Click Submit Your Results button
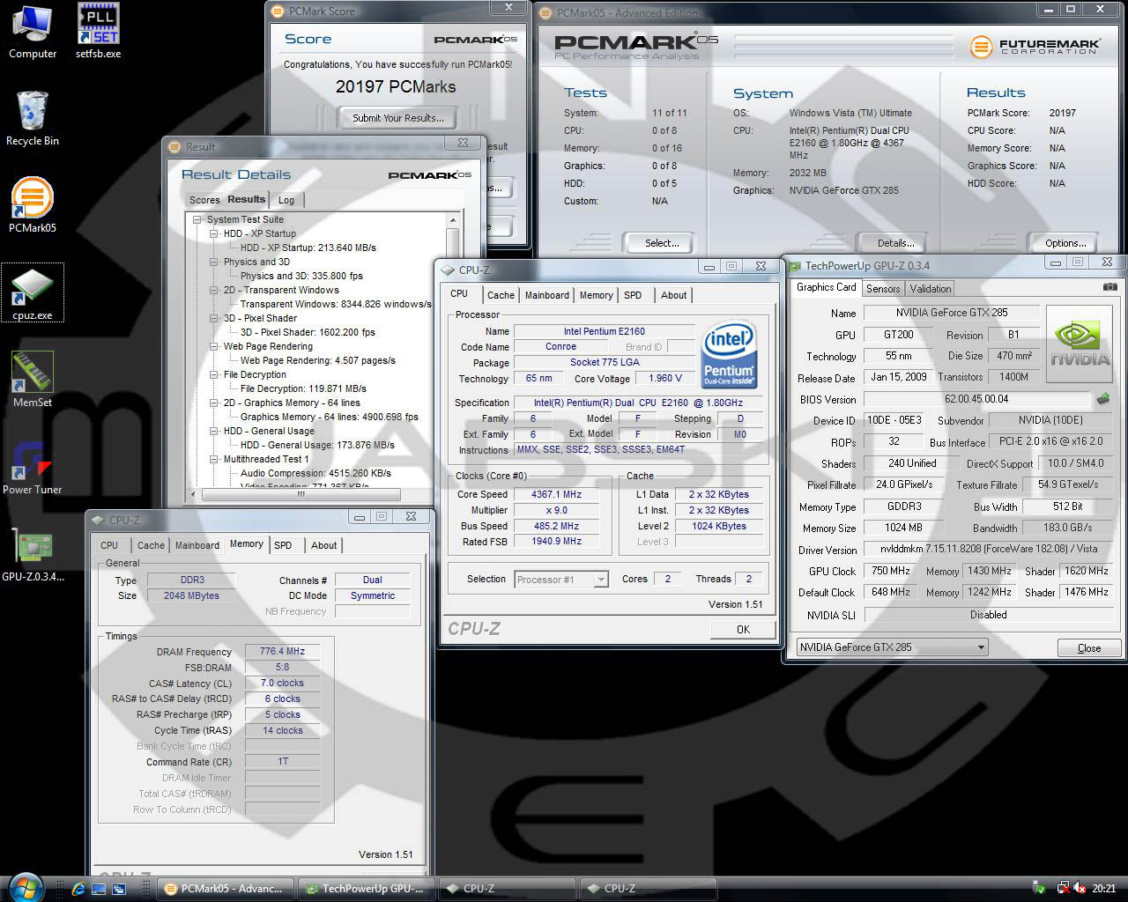This screenshot has width=1128, height=902. [x=398, y=118]
